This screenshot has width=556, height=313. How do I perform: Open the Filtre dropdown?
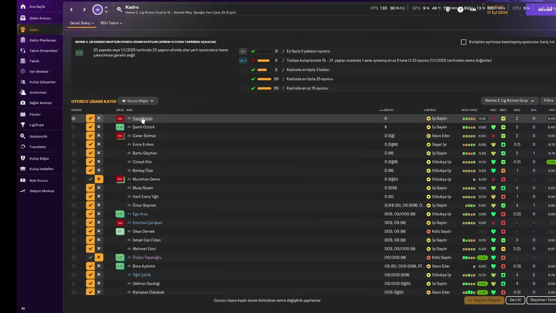pos(549,100)
